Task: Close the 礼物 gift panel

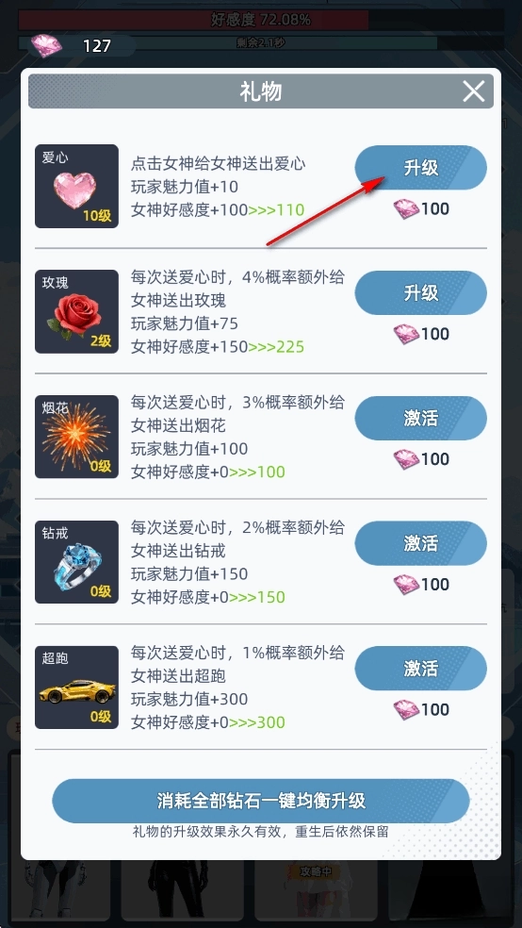Action: pos(474,91)
